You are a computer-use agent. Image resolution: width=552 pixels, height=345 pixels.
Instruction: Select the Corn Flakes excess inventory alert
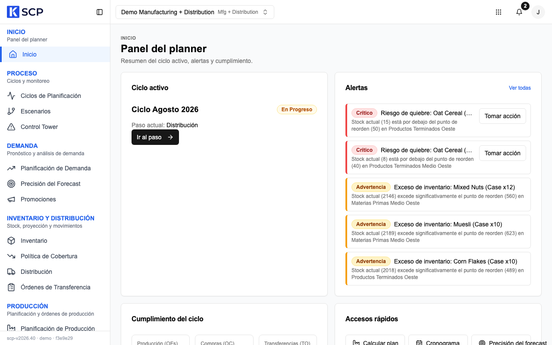pos(438,269)
